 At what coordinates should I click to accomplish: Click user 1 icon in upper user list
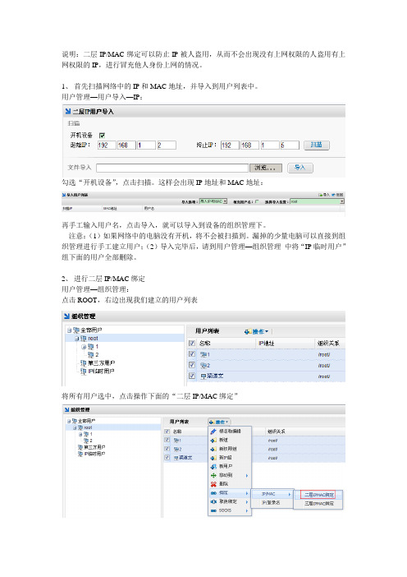tap(203, 354)
